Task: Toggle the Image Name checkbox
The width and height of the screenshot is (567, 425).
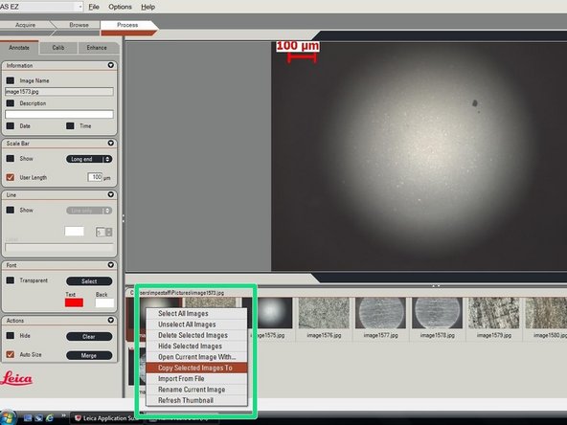Action: (11, 80)
